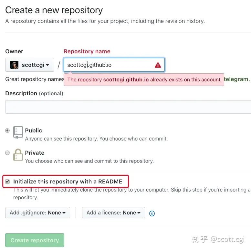Image resolution: width=251 pixels, height=250 pixels.
Task: Click the license info circle icon
Action: click(152, 213)
